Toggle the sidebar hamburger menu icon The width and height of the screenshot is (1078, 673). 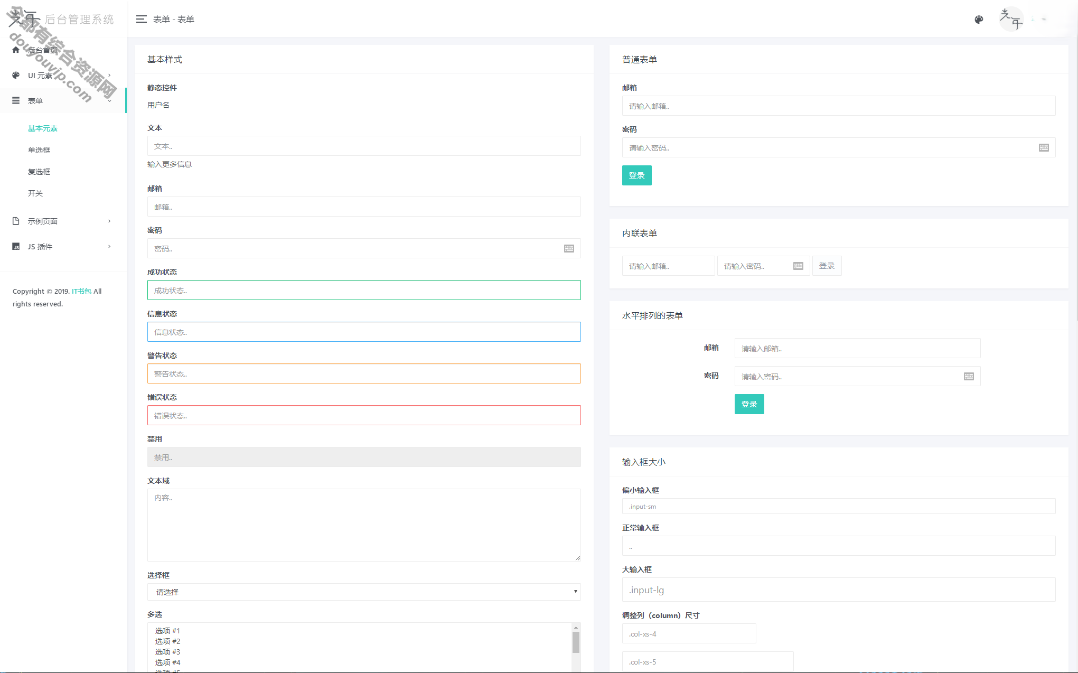(141, 19)
